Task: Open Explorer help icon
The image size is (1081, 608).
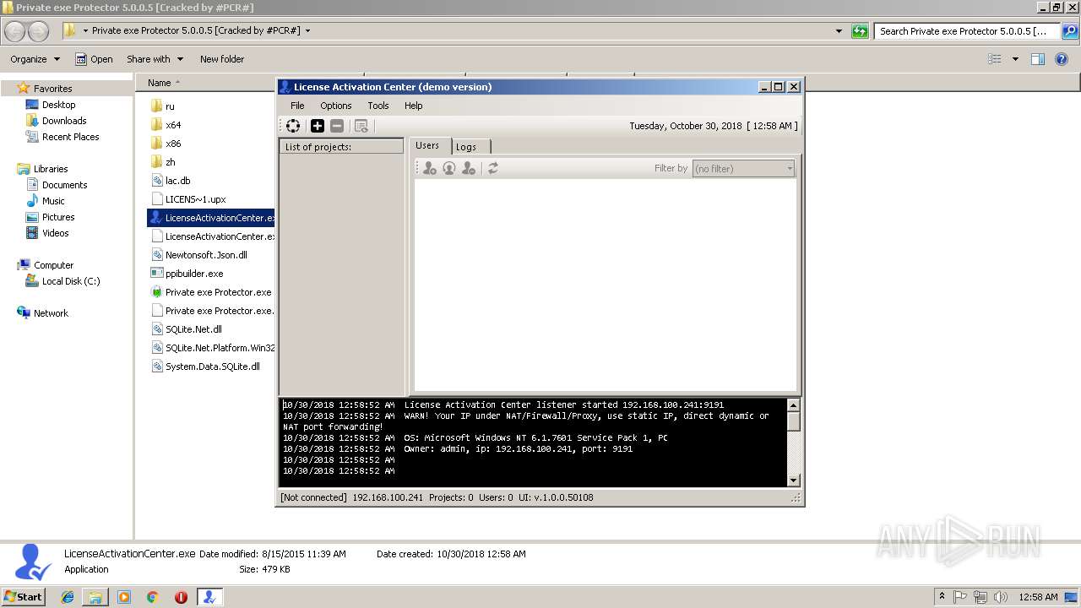Action: tap(1062, 59)
